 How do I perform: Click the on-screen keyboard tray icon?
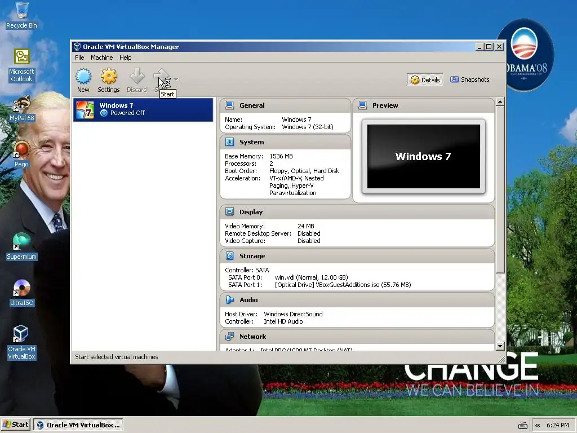[522, 426]
